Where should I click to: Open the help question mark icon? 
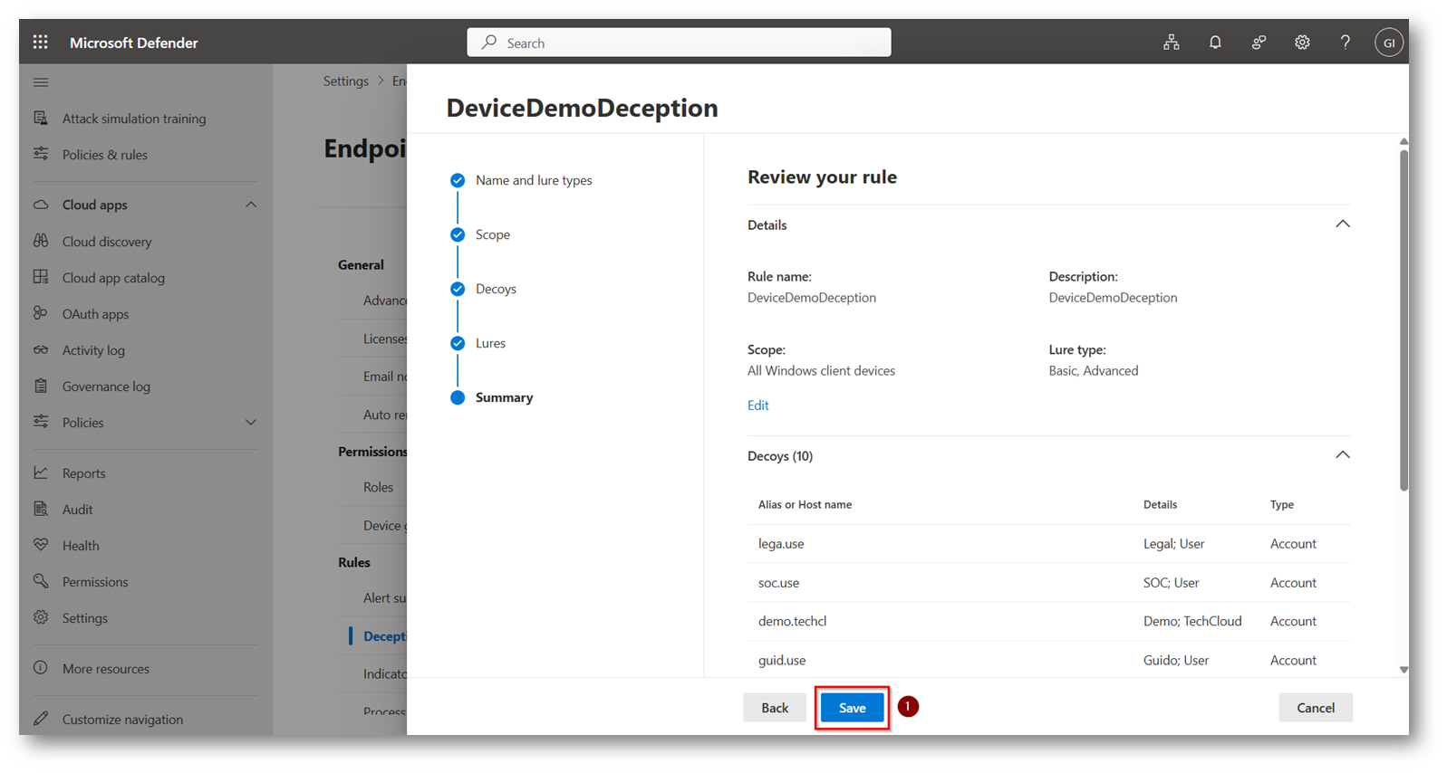(1346, 43)
